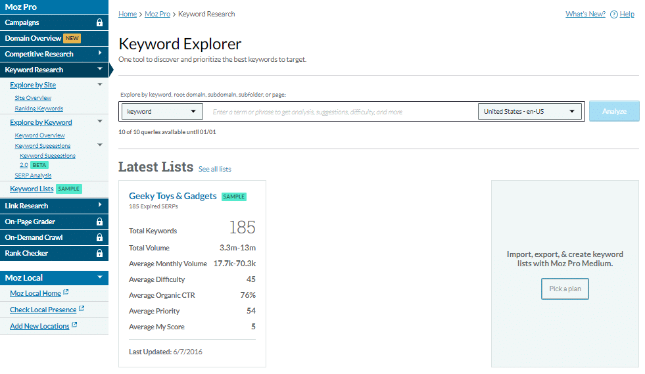645x374 pixels.
Task: Open Keyword Suggestions parent link
Action: click(x=43, y=146)
